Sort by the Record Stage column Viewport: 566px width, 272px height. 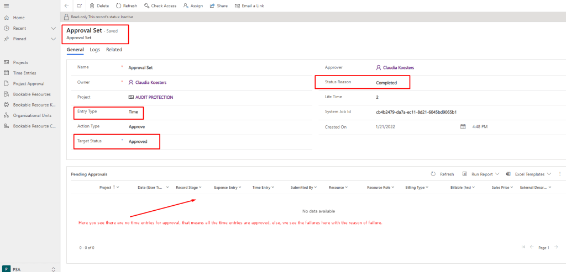188,188
